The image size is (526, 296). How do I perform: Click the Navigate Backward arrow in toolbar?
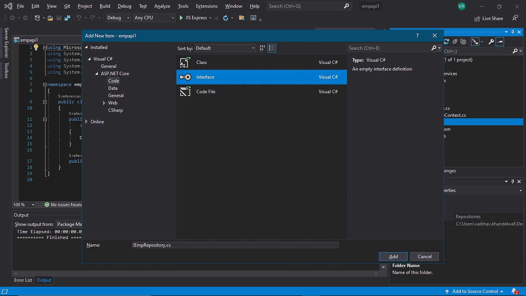pos(12,18)
